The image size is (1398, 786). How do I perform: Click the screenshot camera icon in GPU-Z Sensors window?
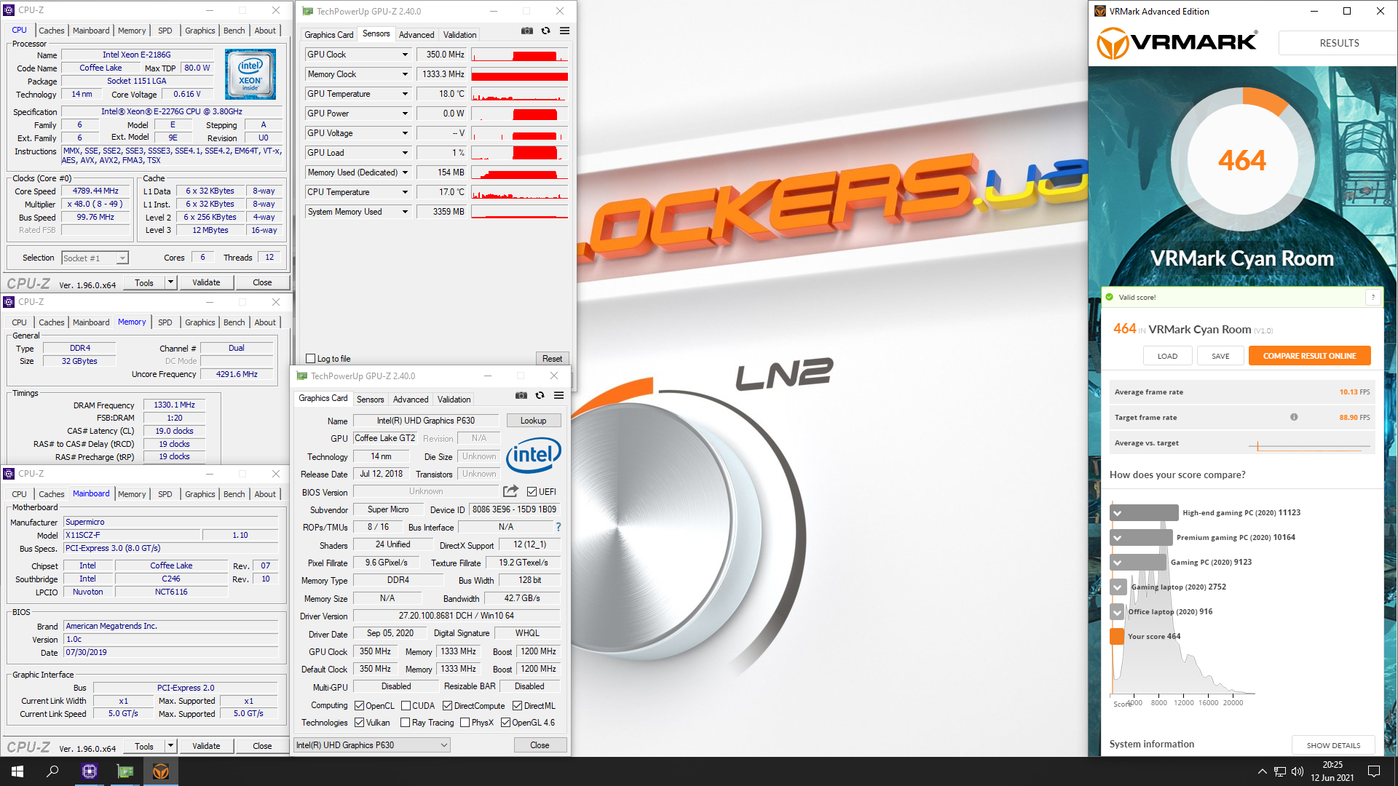(527, 31)
